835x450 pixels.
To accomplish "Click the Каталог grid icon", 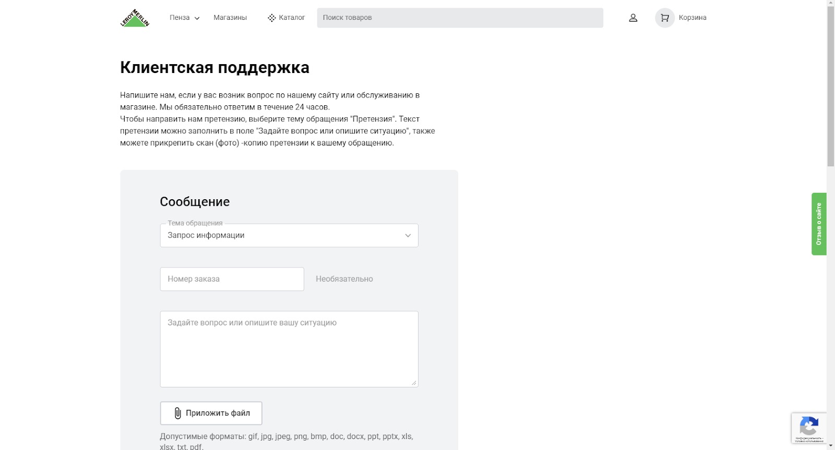I will click(271, 18).
